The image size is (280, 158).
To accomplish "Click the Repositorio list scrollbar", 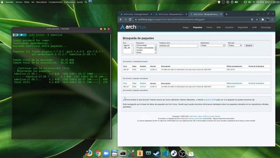I will point(156,49).
